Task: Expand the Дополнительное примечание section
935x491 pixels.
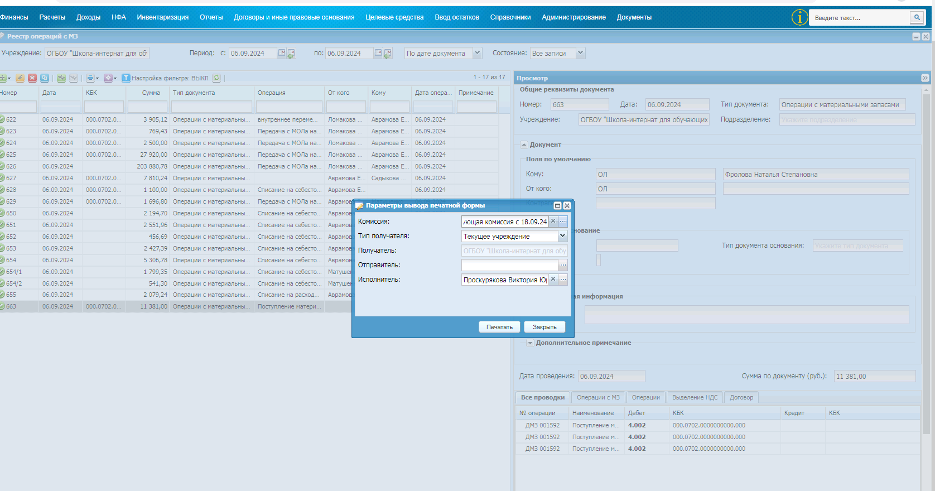Action: point(530,343)
